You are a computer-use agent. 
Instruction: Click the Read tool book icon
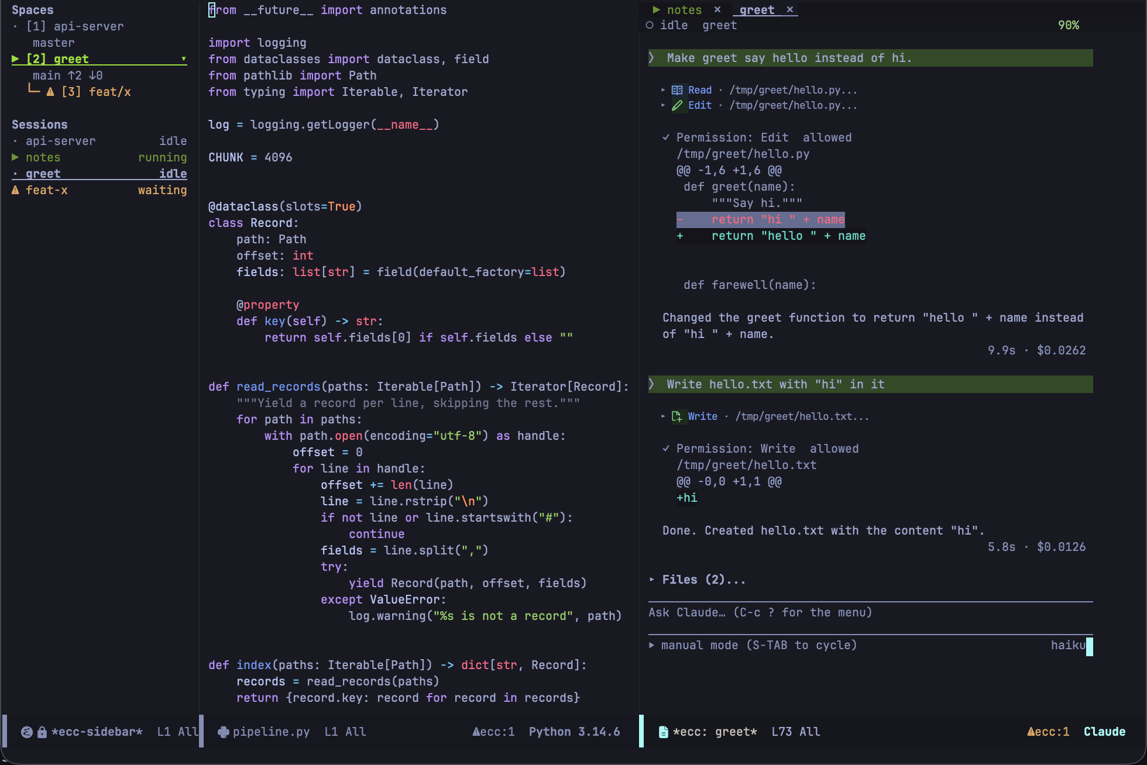(x=677, y=90)
